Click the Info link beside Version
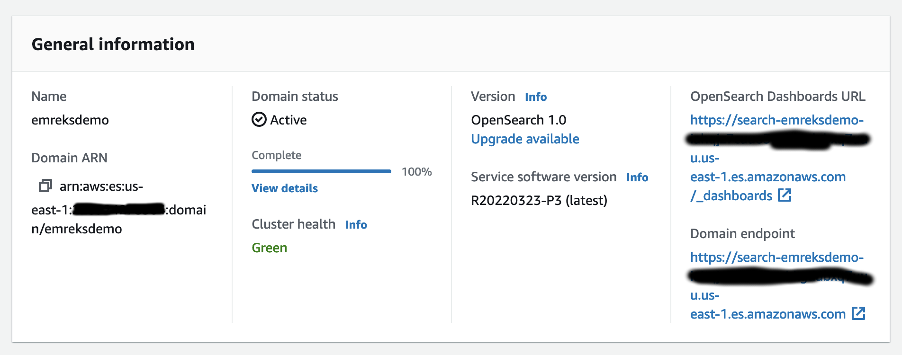Viewport: 902px width, 355px height. [536, 97]
